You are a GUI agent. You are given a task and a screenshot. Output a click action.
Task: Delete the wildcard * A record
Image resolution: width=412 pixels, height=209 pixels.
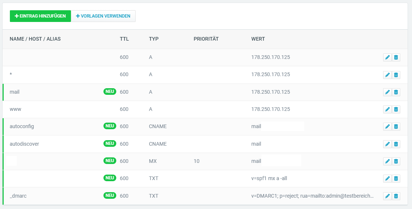(x=396, y=75)
